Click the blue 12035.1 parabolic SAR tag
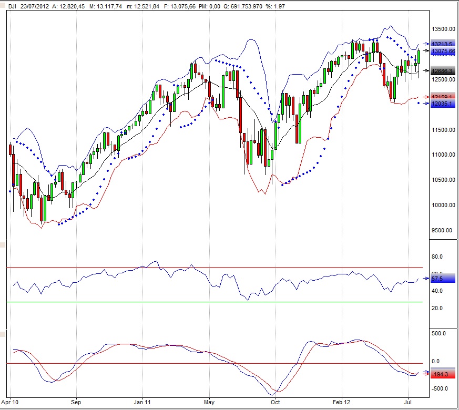Screen dimensions: 459x410 pyautogui.click(x=443, y=104)
